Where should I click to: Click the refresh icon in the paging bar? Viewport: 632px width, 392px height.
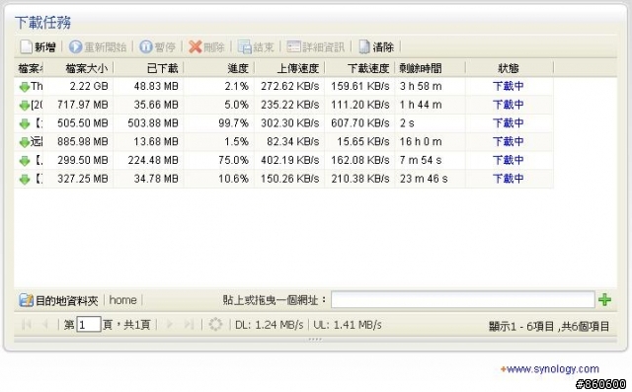pos(215,324)
